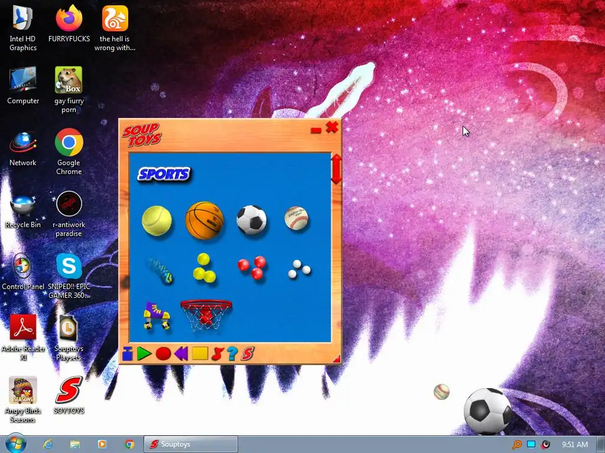Viewport: 605px width, 453px height.
Task: Click the SPORTS category heading
Action: [164, 174]
